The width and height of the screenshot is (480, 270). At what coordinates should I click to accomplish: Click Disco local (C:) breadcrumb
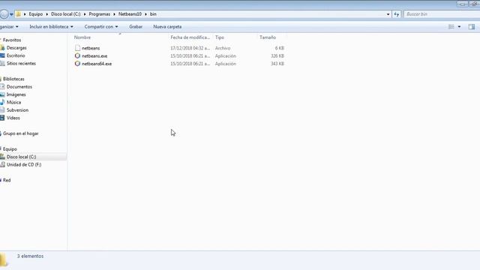click(65, 14)
